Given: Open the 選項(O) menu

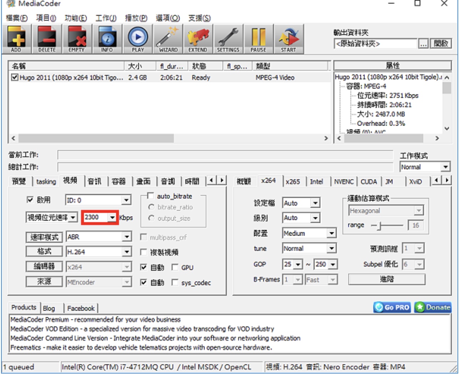Looking at the screenshot, I should (x=168, y=18).
